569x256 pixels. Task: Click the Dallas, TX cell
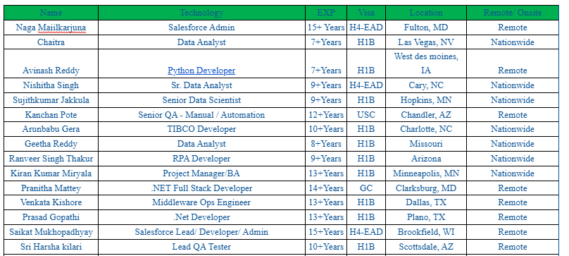click(x=426, y=202)
